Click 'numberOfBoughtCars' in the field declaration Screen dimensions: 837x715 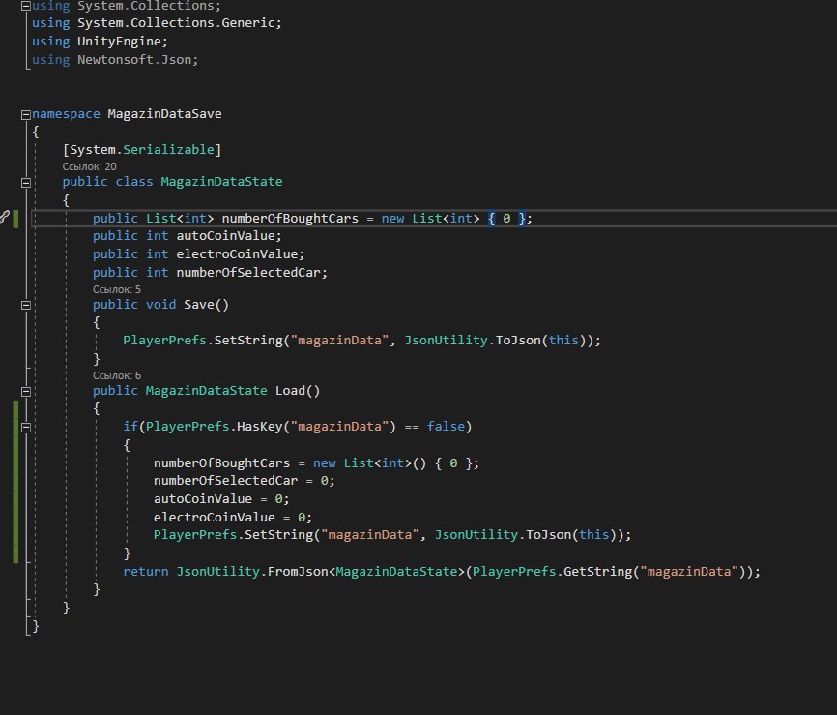point(290,218)
